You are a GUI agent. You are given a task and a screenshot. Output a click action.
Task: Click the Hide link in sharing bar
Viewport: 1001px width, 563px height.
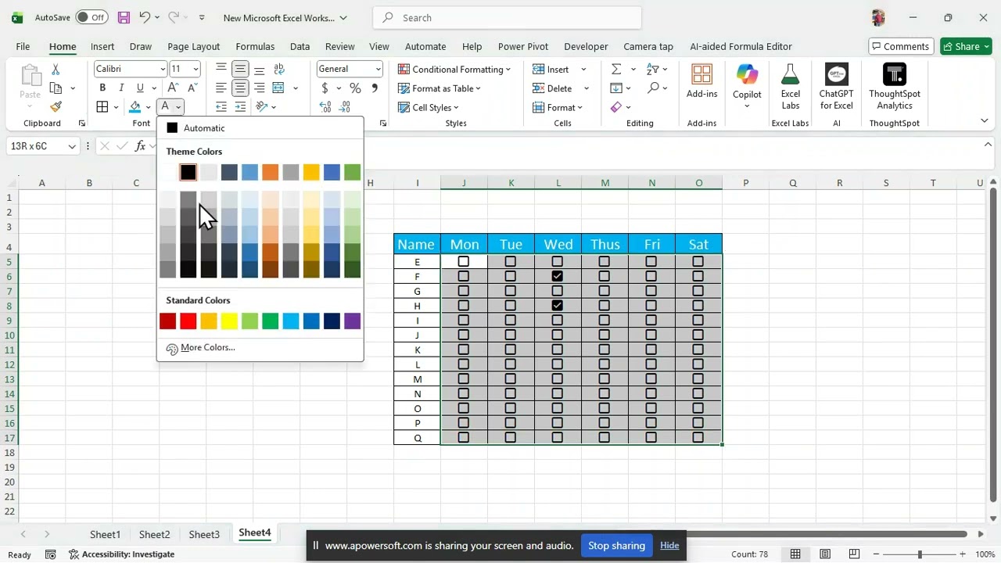pos(669,546)
